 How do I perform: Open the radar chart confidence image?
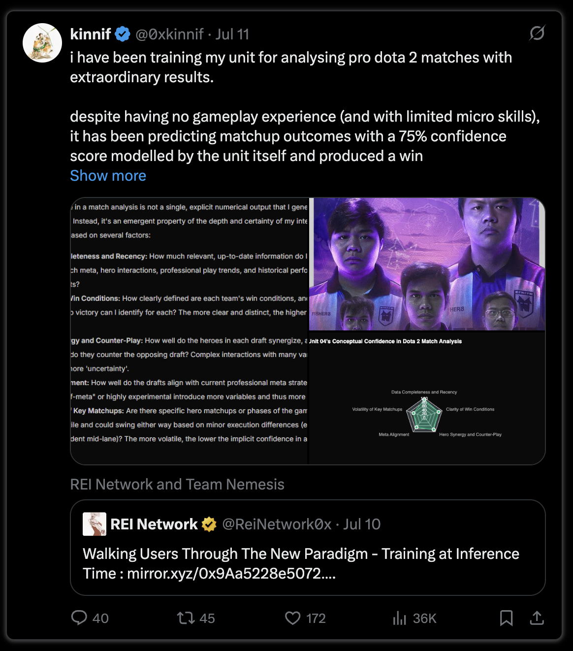(427, 398)
